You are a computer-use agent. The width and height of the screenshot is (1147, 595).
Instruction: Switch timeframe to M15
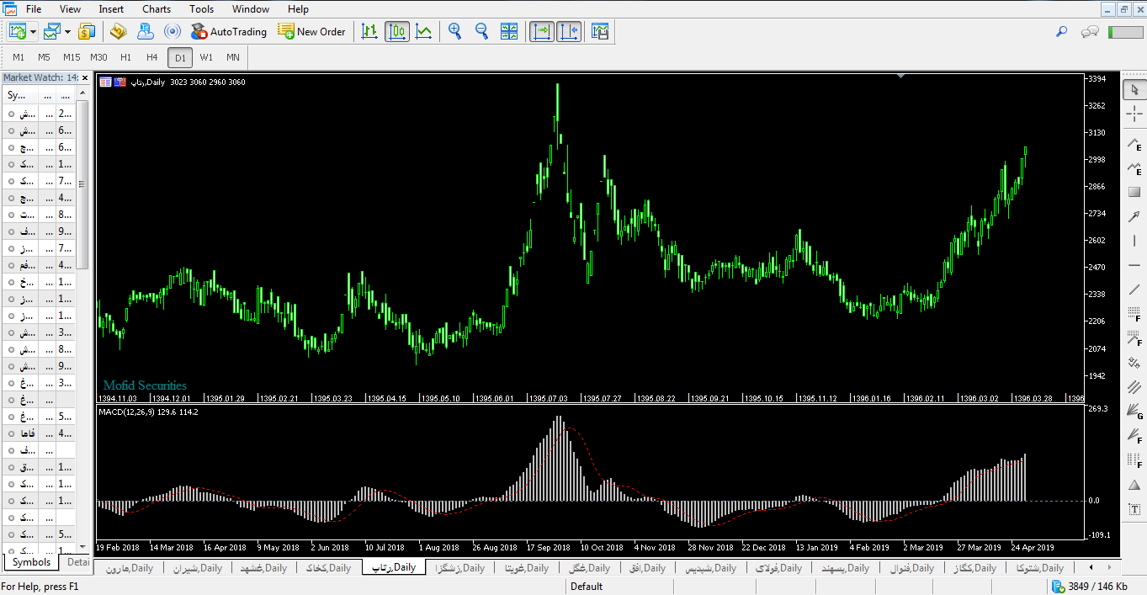72,57
